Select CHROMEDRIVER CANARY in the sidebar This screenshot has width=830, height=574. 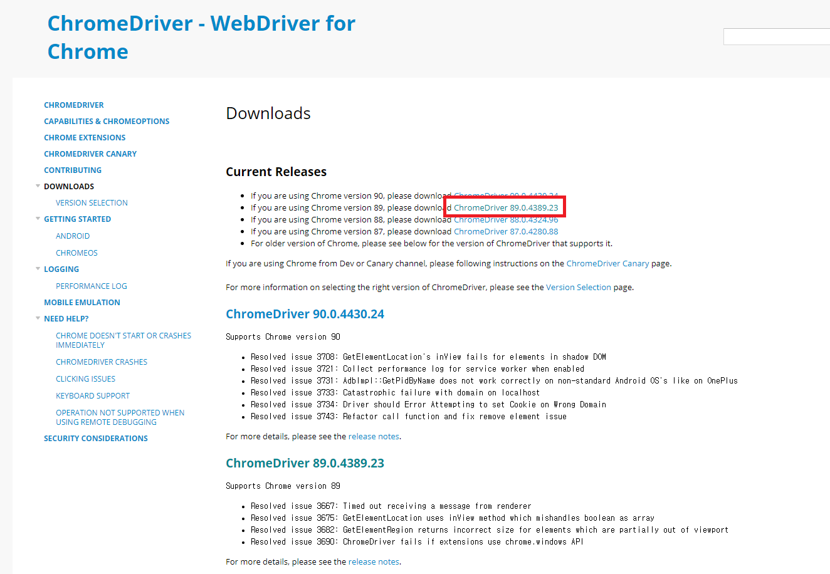[90, 154]
